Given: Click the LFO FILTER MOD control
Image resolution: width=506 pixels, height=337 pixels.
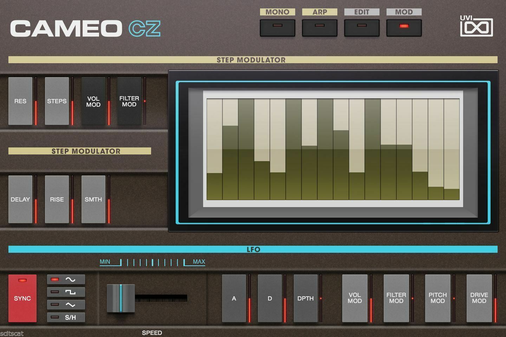Looking at the screenshot, I should [396, 298].
